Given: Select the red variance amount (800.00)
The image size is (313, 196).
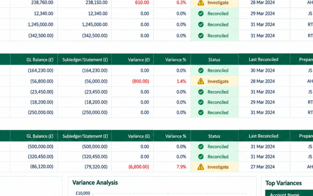Looking at the screenshot, I should pyautogui.click(x=141, y=81).
